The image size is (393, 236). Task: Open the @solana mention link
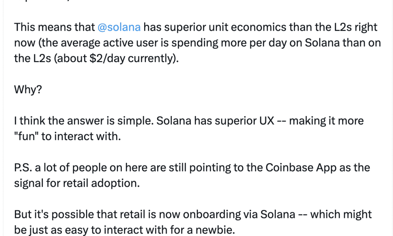(x=119, y=27)
